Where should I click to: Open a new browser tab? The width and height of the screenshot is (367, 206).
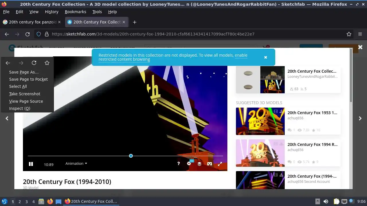[x=134, y=22]
